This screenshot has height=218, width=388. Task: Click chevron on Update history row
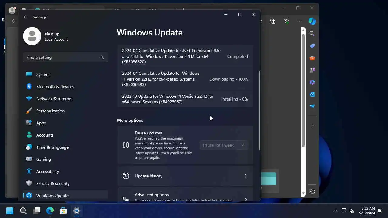(x=246, y=176)
